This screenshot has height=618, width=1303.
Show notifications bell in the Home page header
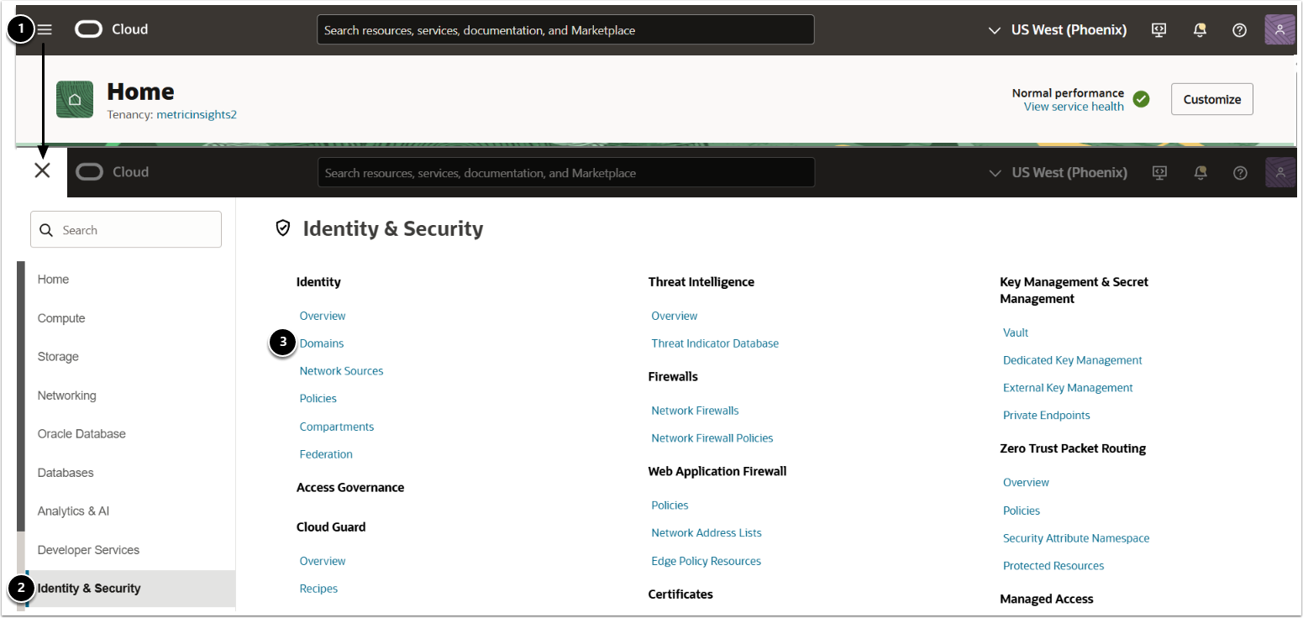(1200, 29)
